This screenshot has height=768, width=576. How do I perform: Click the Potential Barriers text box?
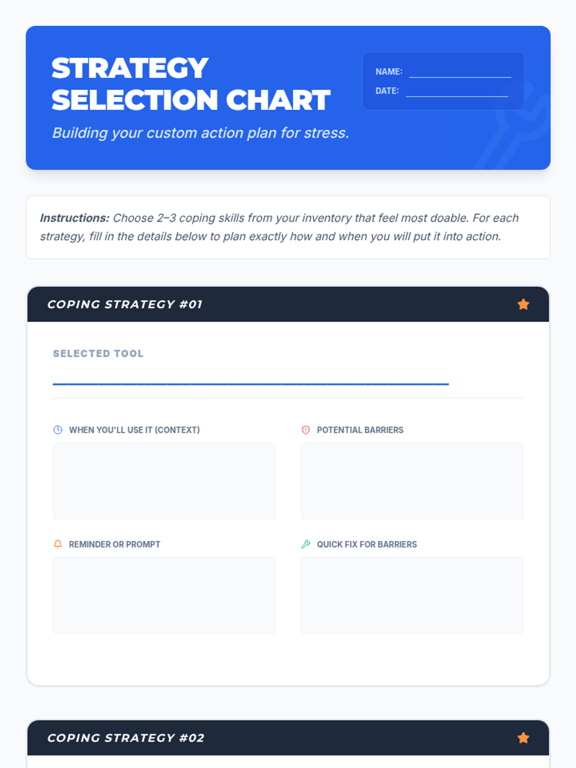412,480
